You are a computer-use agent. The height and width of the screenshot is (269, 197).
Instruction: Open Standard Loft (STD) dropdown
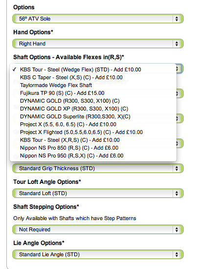coord(98,193)
